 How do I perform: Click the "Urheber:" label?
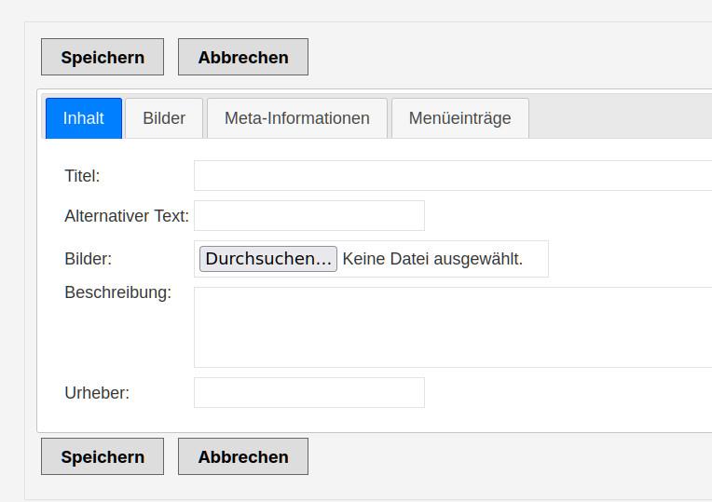coord(97,393)
